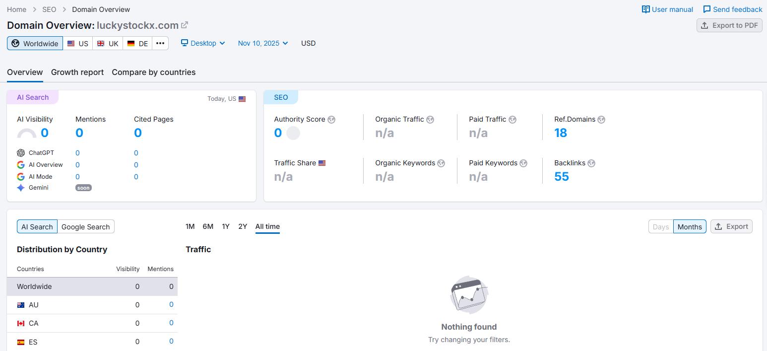Click ChatGPT mentions value 0

click(x=77, y=153)
